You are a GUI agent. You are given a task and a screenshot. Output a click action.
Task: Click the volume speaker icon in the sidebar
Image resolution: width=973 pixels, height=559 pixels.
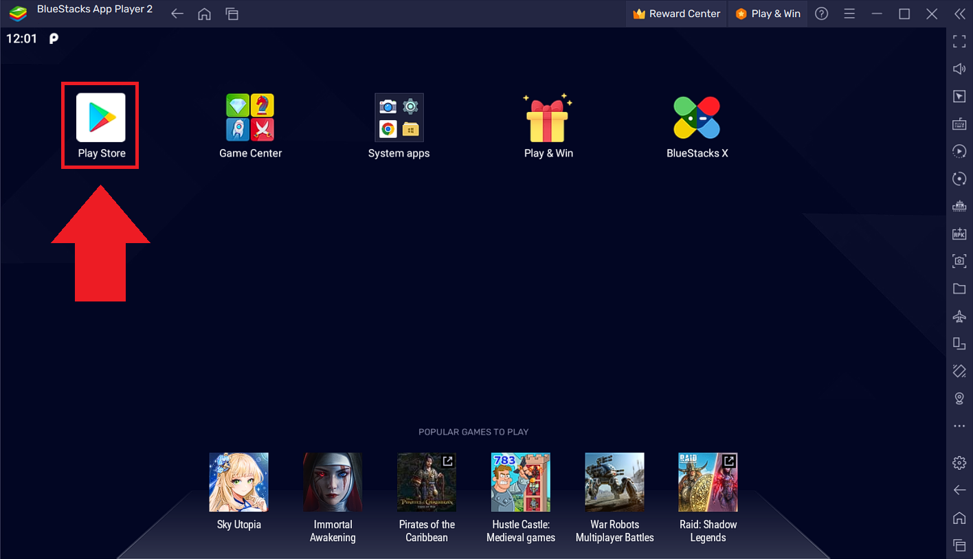(x=959, y=69)
